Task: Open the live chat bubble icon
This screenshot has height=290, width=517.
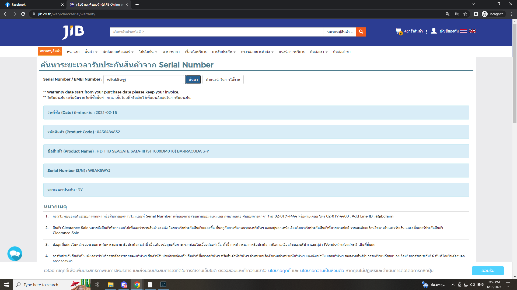Action: (x=15, y=253)
